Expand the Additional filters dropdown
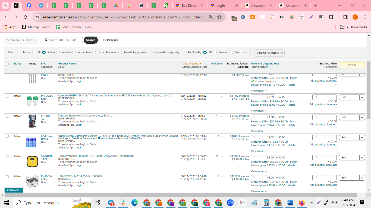 click(x=270, y=53)
